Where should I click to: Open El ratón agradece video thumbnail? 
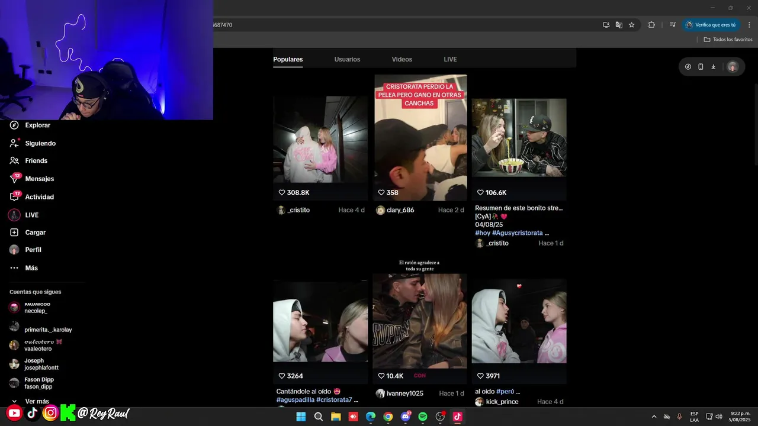click(420, 320)
